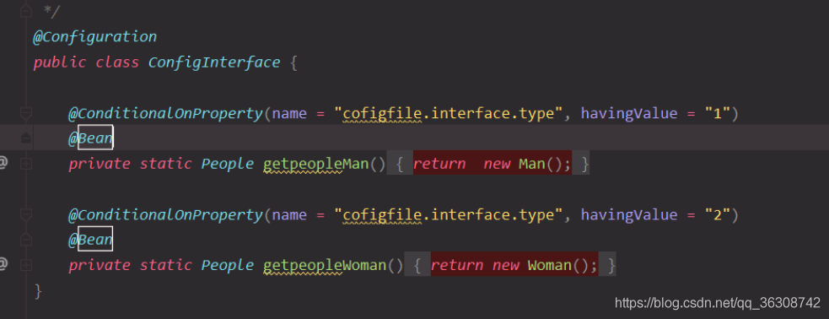Click fold marker at the comment end line
The image size is (829, 319).
tap(25, 11)
